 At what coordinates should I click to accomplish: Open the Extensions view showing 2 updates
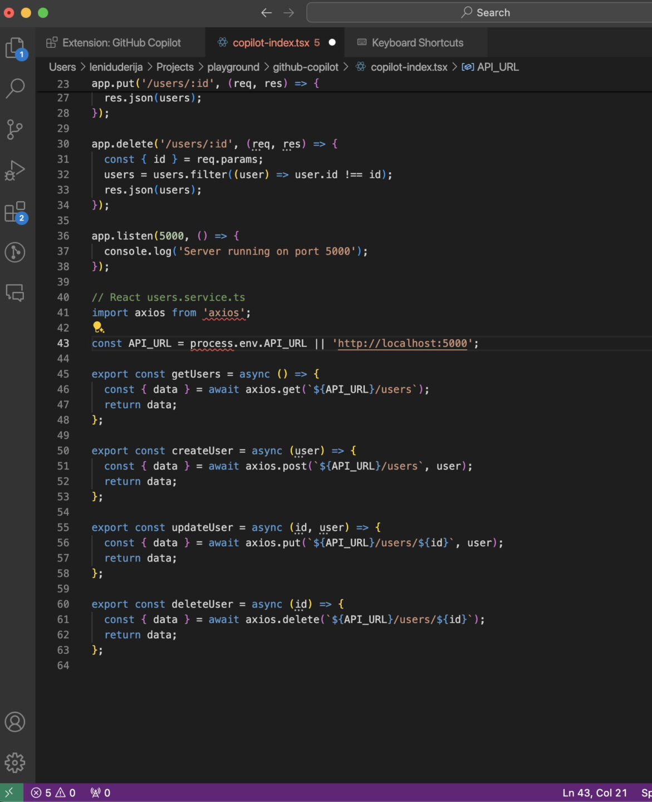[15, 212]
